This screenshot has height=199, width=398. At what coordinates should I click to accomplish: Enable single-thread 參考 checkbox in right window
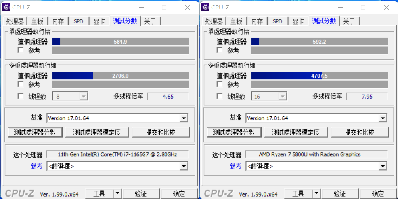pyautogui.click(x=220, y=50)
